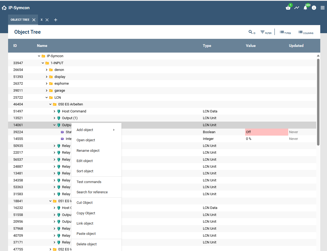Choose Search for reference menu entry
The height and width of the screenshot is (251, 327).
click(x=96, y=192)
